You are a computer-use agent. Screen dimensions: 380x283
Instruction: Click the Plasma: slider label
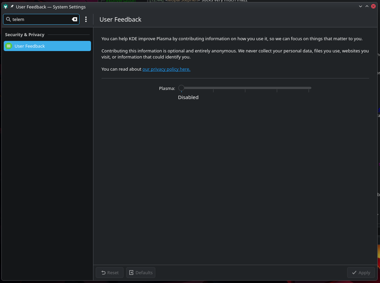click(167, 88)
